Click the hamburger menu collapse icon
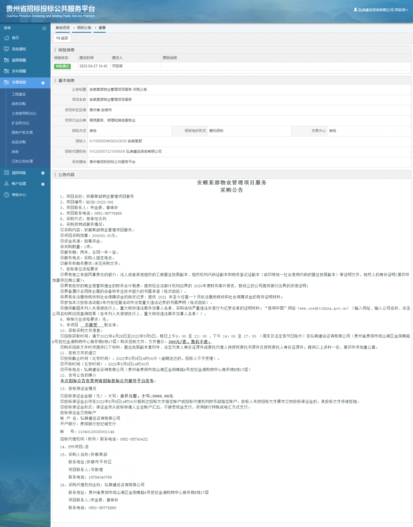 pos(44,28)
